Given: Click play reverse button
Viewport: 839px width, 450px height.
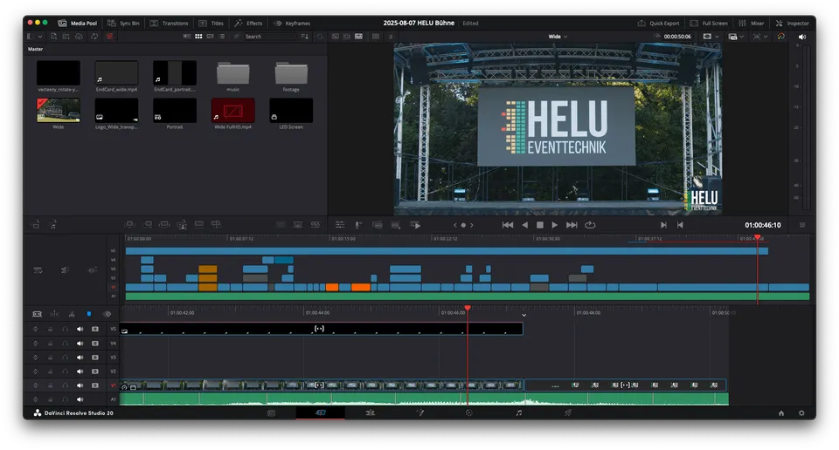Looking at the screenshot, I should click(524, 225).
